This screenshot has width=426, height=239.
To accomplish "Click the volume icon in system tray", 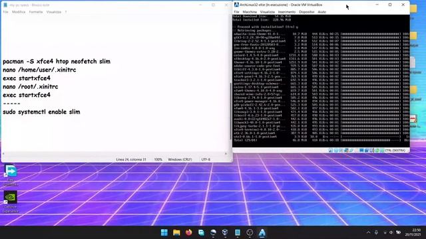I will tap(391, 232).
